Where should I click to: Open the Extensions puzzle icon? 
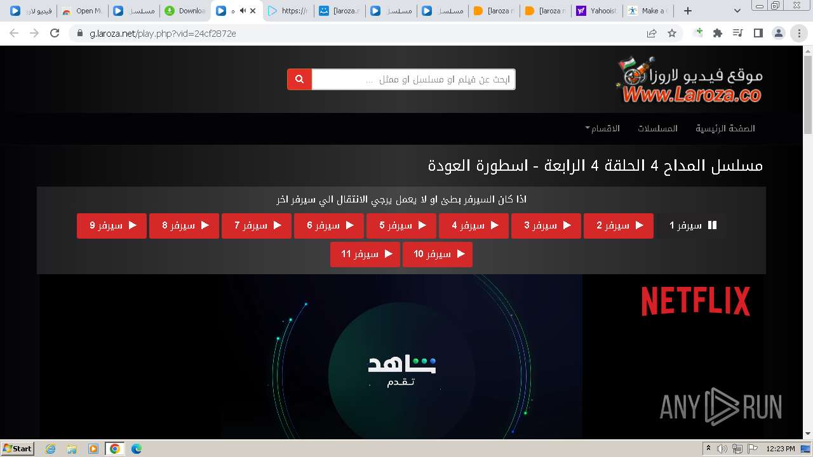point(718,33)
